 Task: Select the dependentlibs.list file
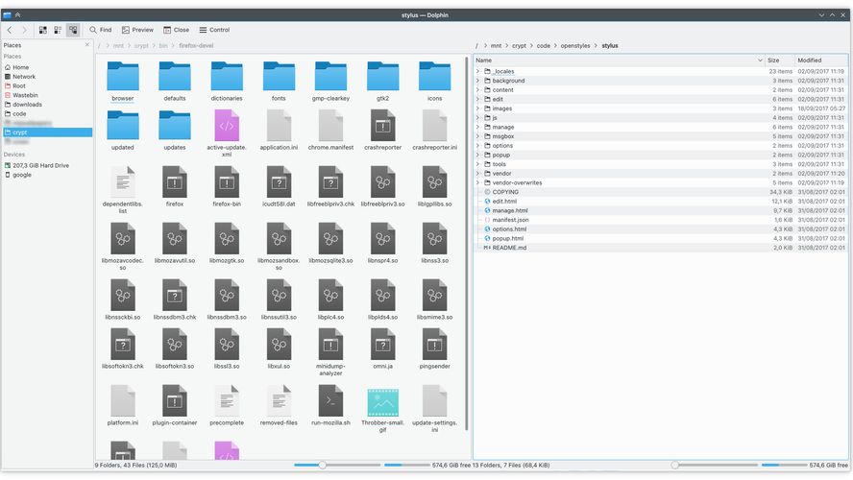tap(123, 182)
